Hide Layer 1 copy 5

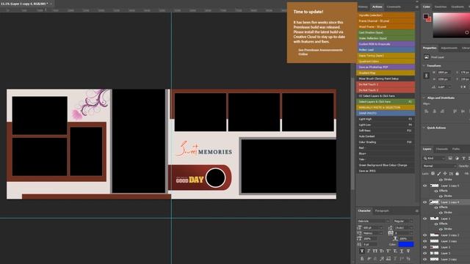(424, 186)
